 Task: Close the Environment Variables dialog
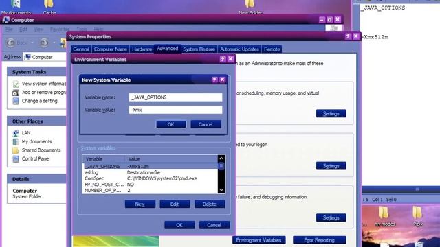pyautogui.click(x=230, y=59)
